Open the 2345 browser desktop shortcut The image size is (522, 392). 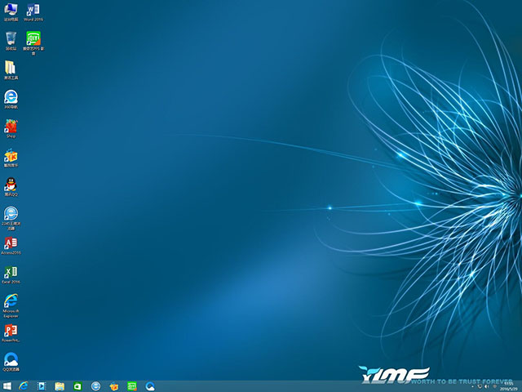point(11,214)
